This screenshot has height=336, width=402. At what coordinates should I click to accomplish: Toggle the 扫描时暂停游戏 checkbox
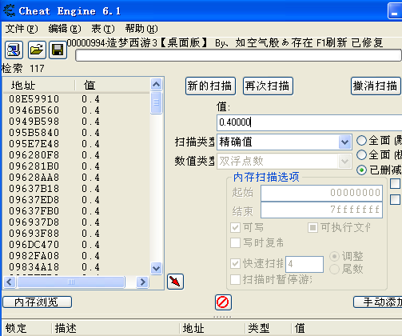coord(235,279)
